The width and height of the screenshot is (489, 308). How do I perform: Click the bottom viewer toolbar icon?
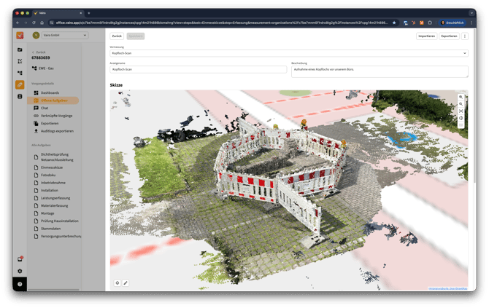pyautogui.click(x=461, y=125)
